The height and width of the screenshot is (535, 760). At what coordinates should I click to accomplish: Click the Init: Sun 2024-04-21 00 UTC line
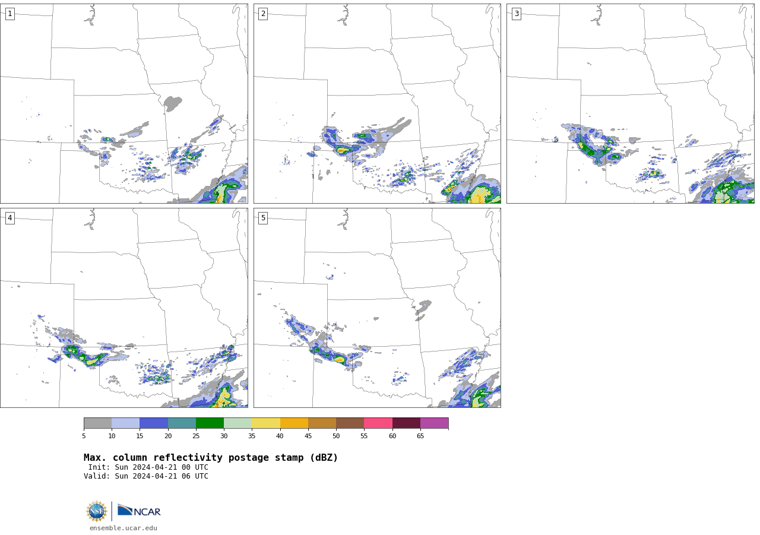[x=148, y=467]
